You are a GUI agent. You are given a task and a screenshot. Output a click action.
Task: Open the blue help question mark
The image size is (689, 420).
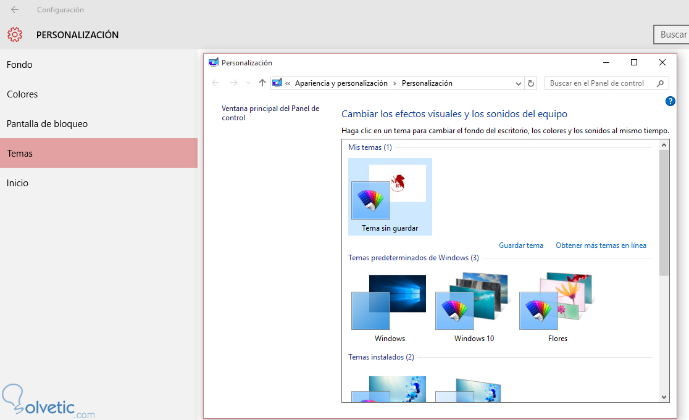click(x=670, y=101)
